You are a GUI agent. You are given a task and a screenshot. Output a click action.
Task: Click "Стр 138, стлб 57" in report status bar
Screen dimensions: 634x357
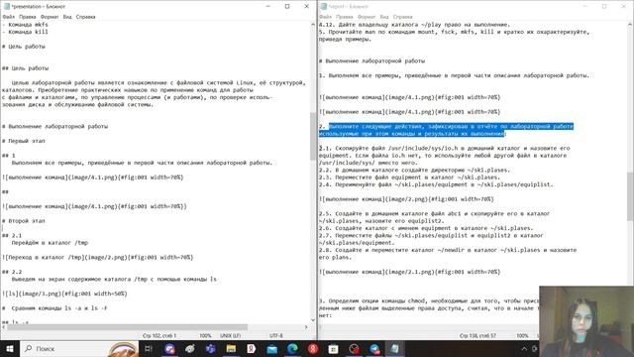[477, 336]
